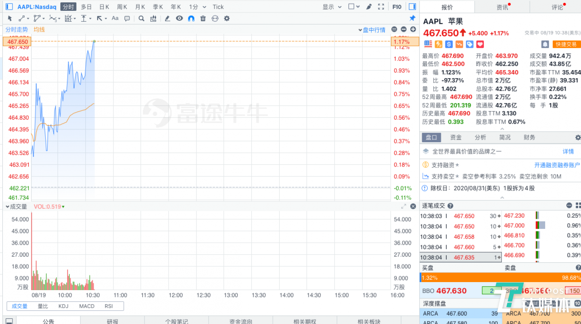Image resolution: width=581 pixels, height=324 pixels.
Task: Select the MACD indicator
Action: 87,306
